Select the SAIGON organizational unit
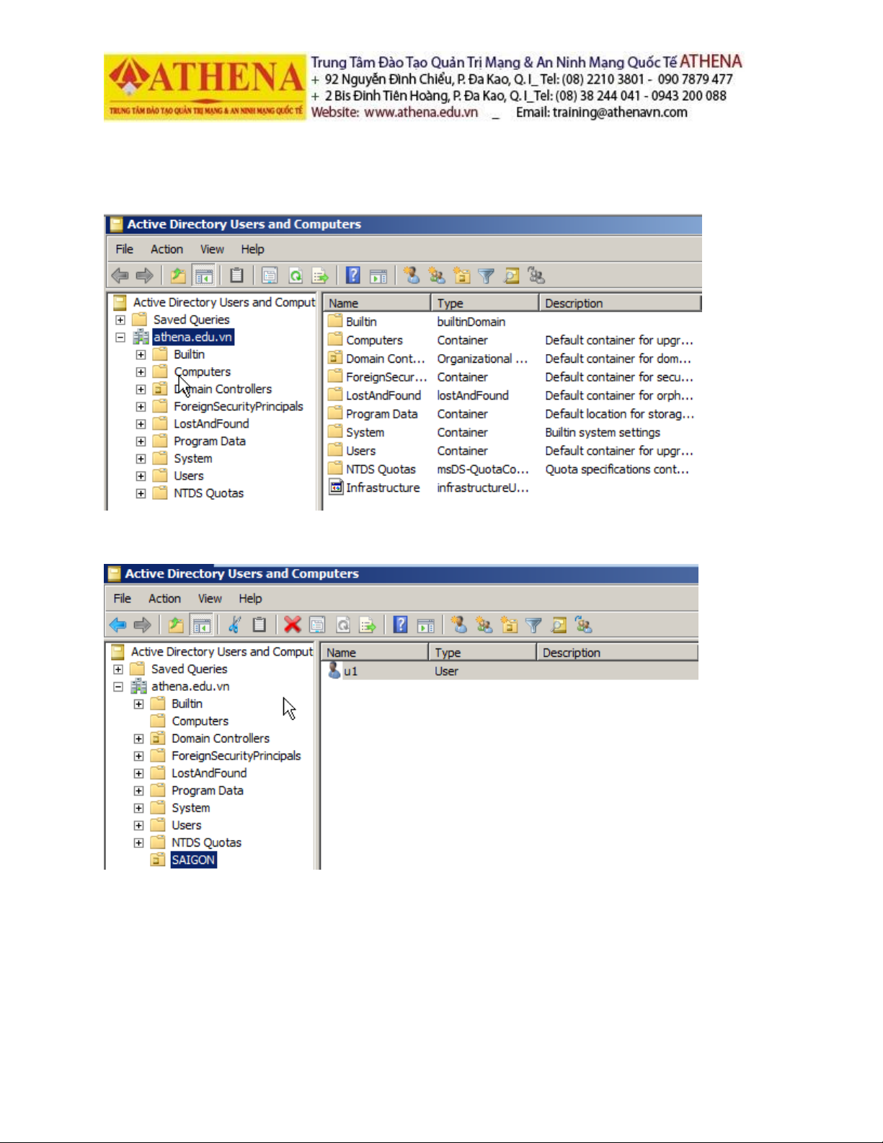883x1143 pixels. [x=193, y=860]
